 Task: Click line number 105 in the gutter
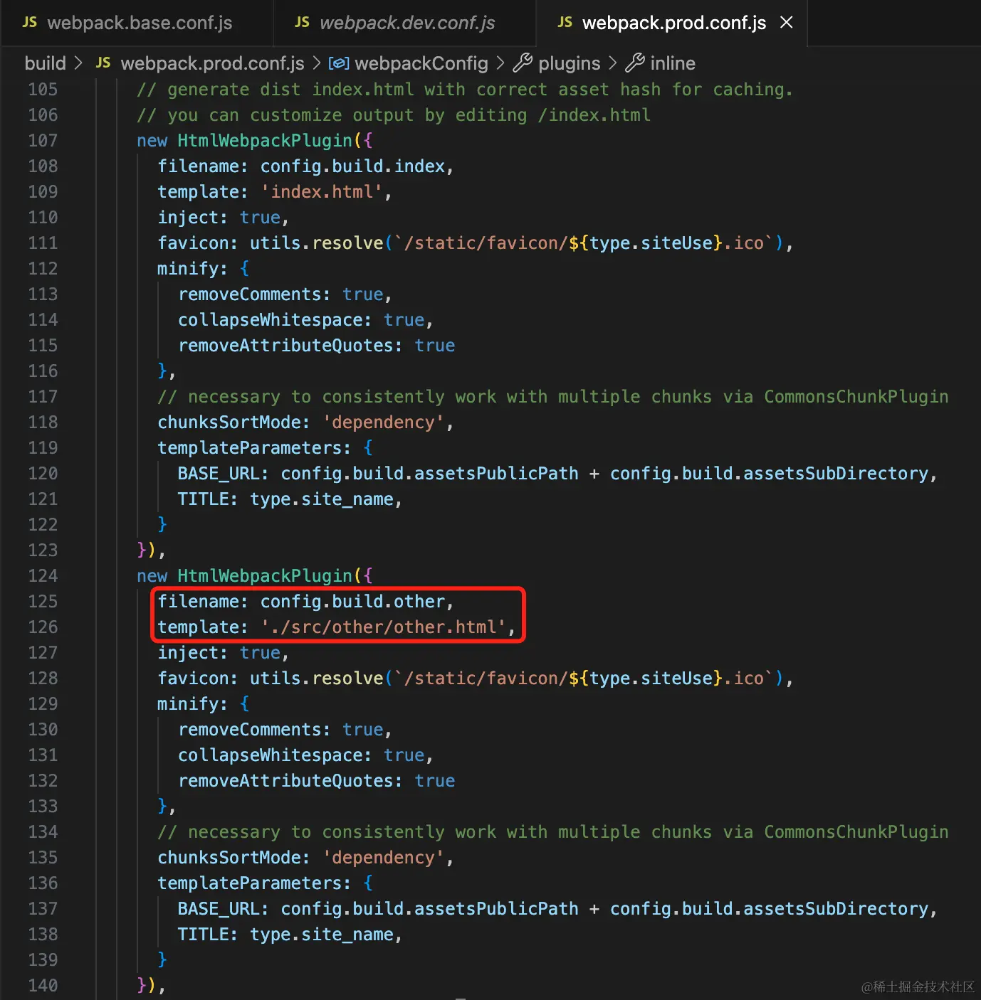pyautogui.click(x=43, y=90)
